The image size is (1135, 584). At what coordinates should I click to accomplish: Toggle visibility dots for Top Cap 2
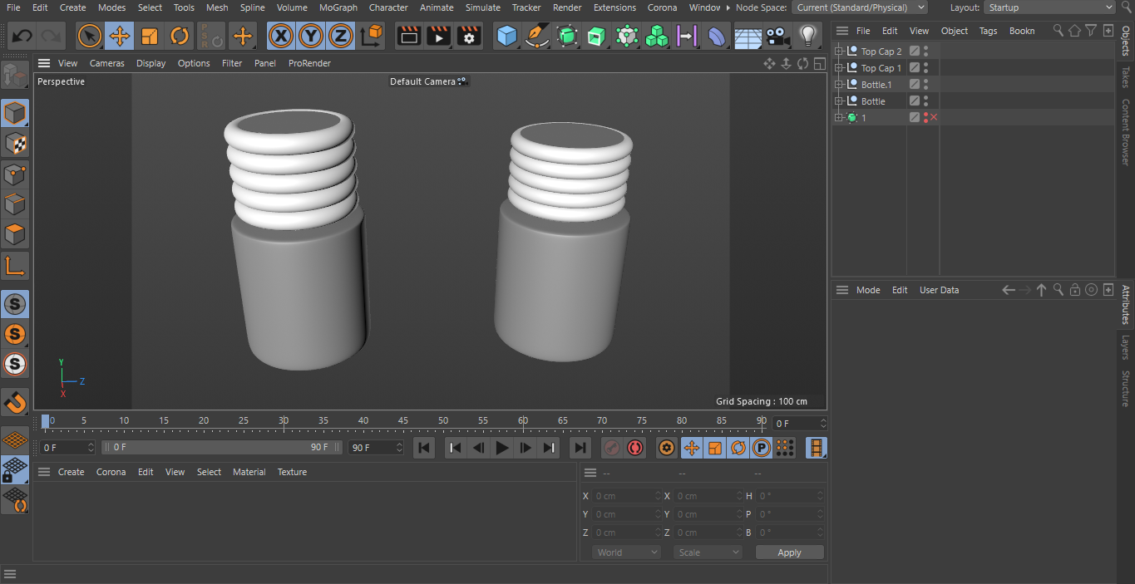point(925,52)
